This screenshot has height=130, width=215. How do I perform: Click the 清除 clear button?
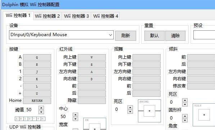(175, 36)
